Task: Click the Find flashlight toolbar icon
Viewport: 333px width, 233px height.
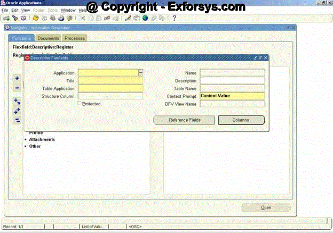Action: pos(14,18)
